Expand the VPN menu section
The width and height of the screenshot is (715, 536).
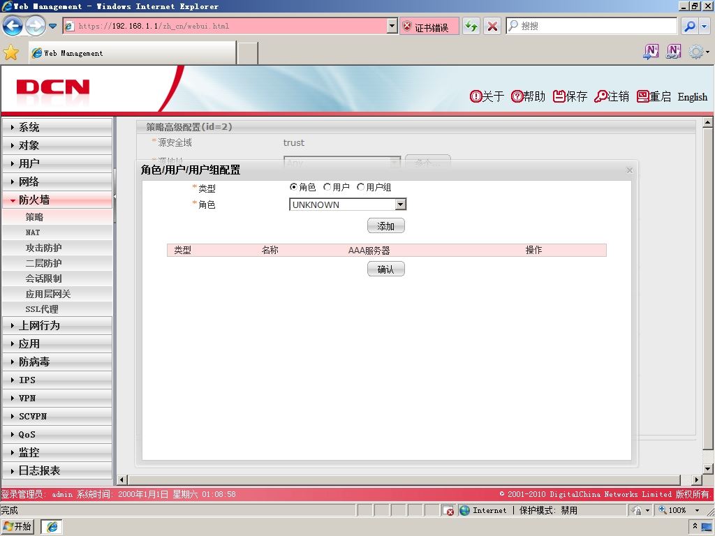tap(57, 398)
